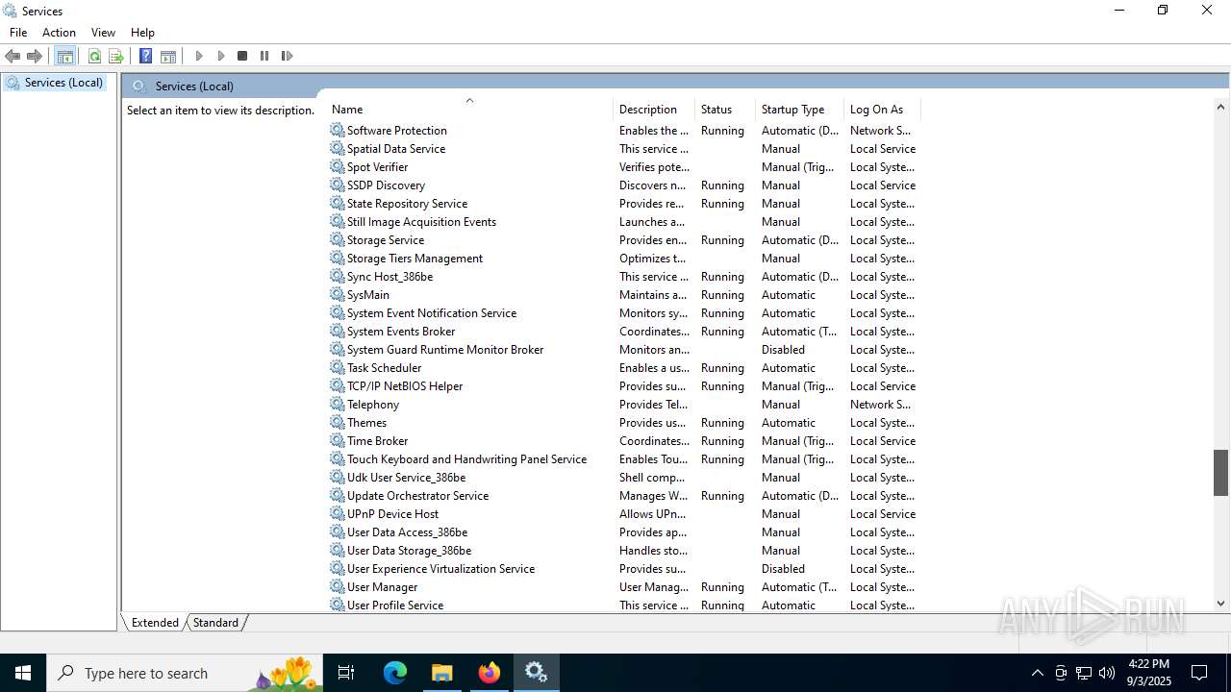1231x692 pixels.
Task: Select the User Data Access_386be service
Action: pos(624,532)
